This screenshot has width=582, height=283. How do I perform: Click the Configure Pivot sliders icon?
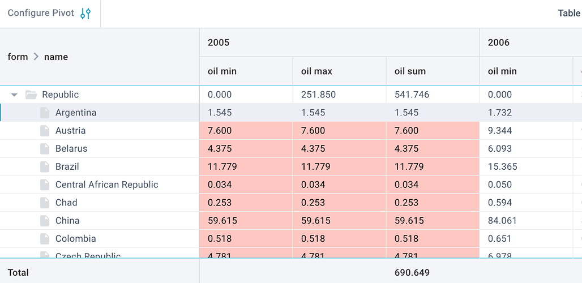(85, 14)
